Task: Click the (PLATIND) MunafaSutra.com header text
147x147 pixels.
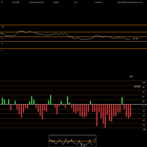Action: click(130, 2)
